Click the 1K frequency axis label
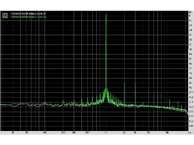The height and width of the screenshot is (145, 194). point(106,133)
